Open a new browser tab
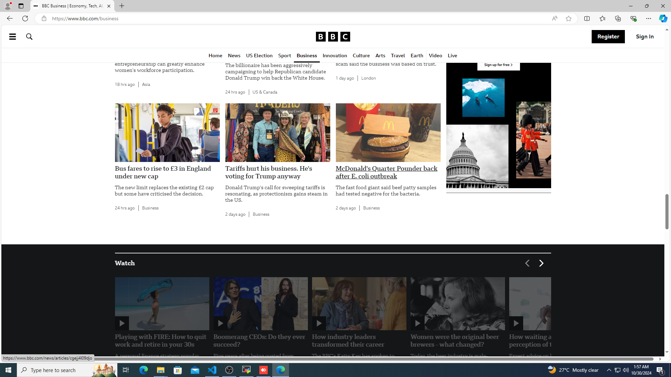This screenshot has width=671, height=377. click(122, 6)
